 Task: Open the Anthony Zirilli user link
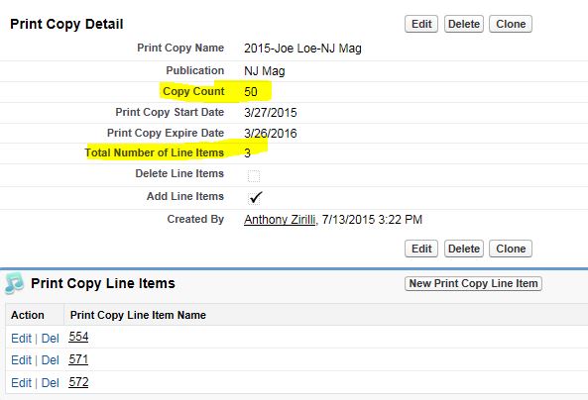280,220
